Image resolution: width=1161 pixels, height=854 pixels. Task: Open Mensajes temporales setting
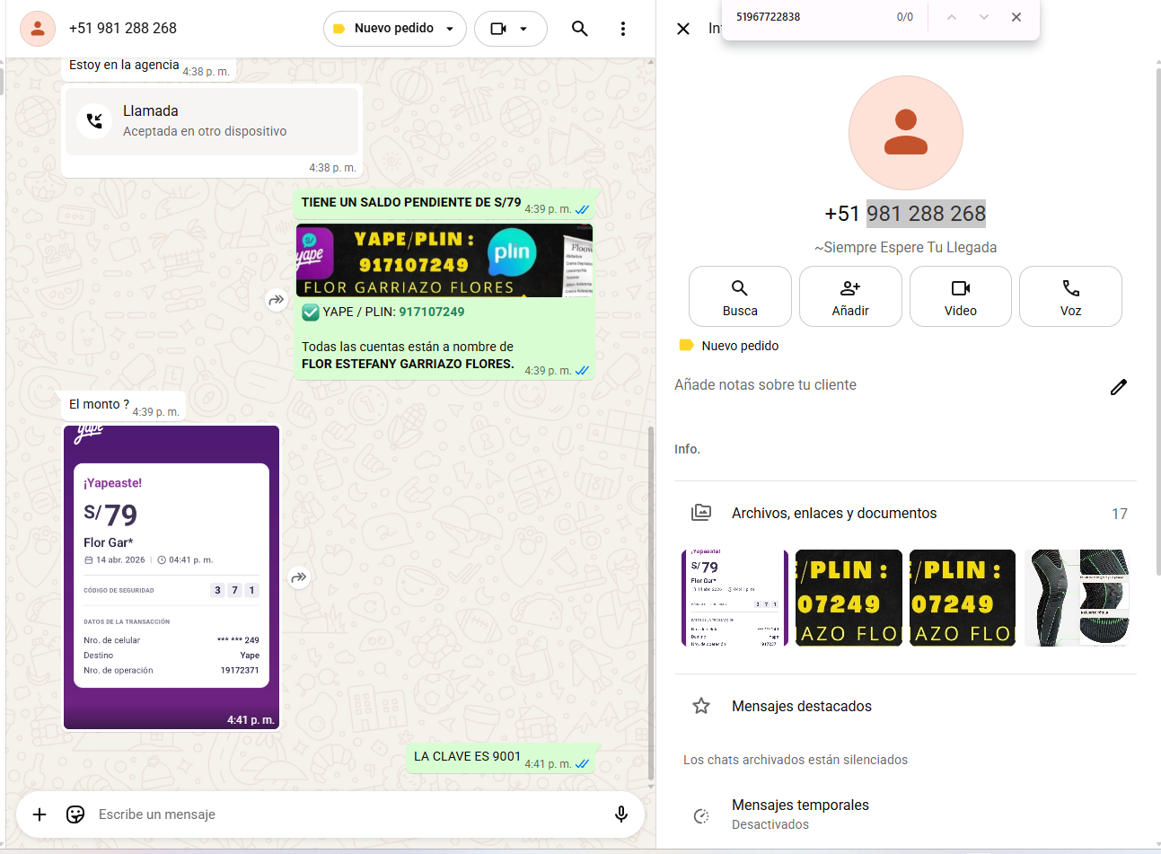click(799, 814)
